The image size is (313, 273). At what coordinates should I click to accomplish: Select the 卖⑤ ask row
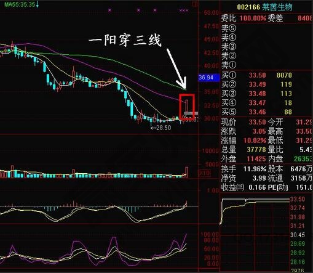tap(266, 28)
